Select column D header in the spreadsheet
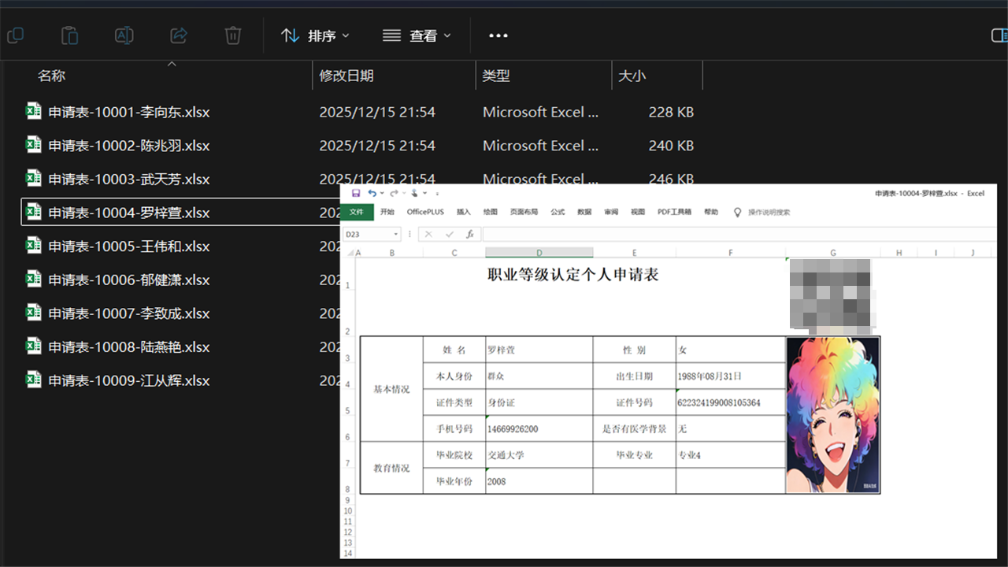 pos(539,253)
